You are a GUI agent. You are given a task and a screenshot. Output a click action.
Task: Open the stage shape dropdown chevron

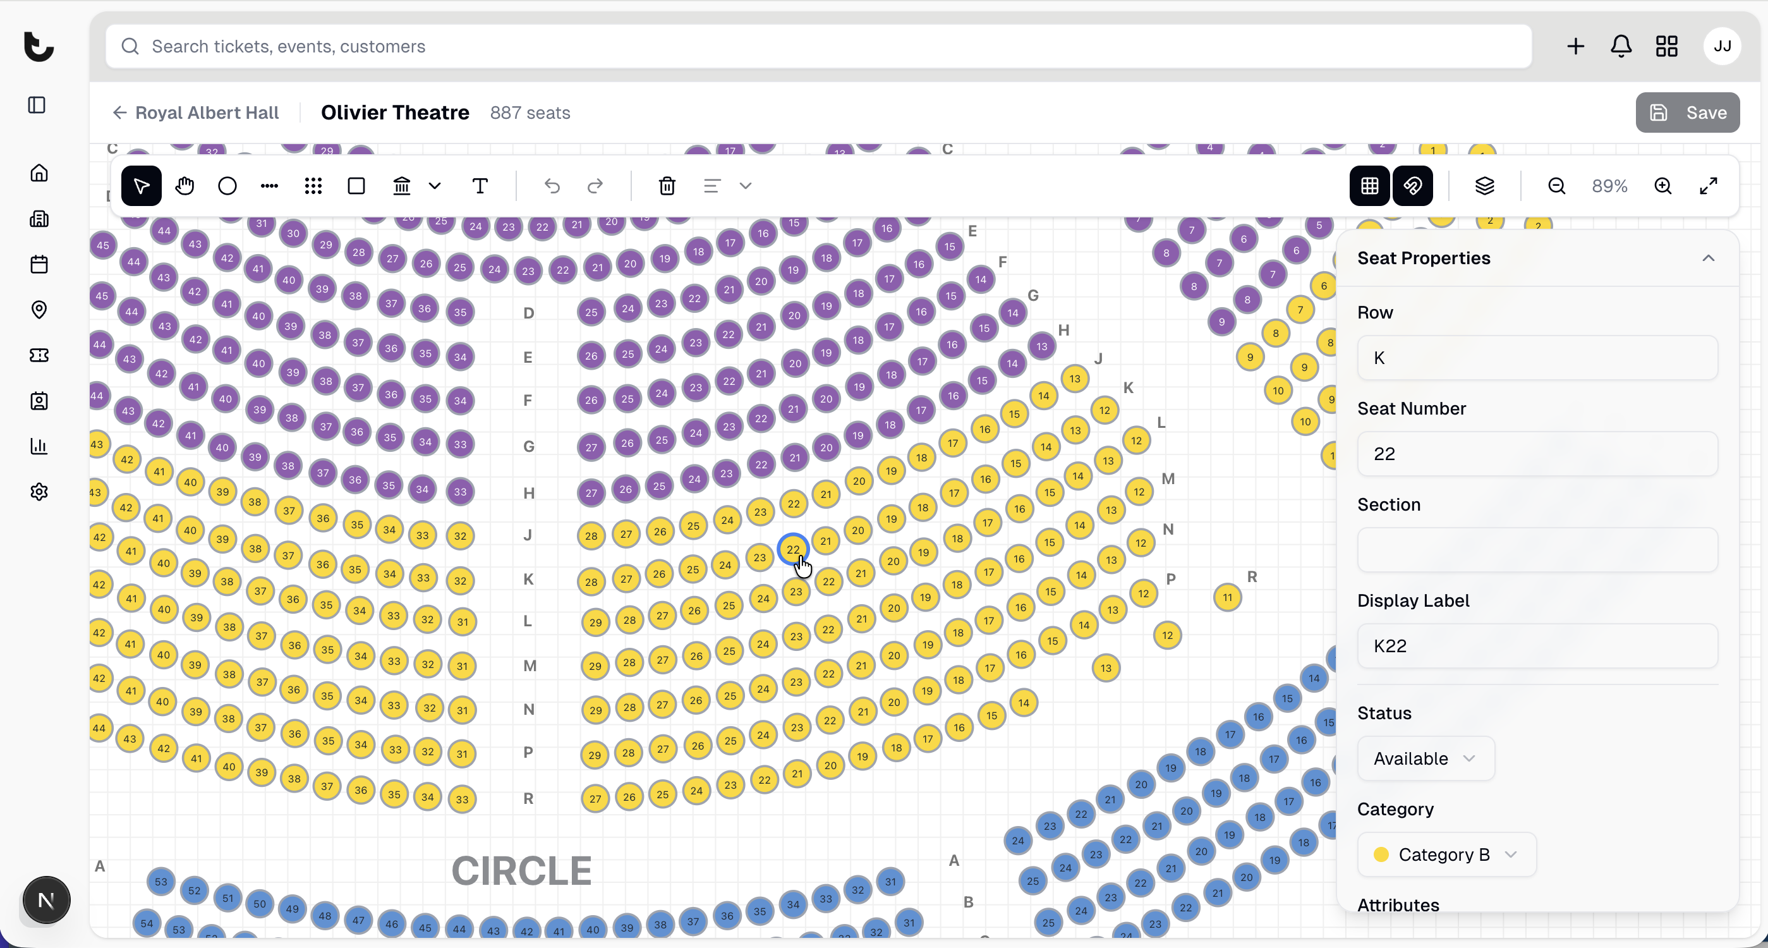click(435, 185)
